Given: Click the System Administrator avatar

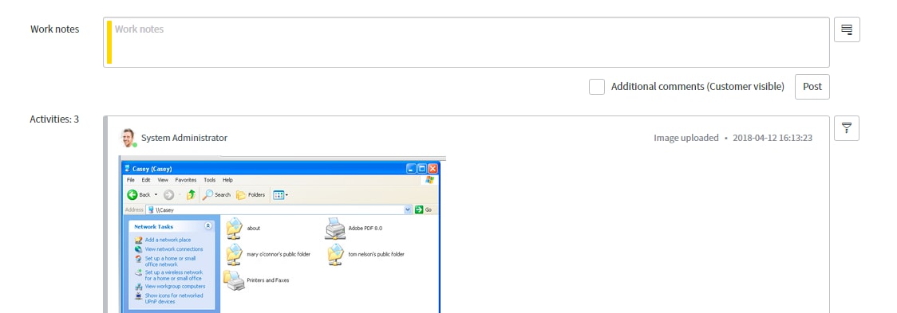Looking at the screenshot, I should pos(128,138).
